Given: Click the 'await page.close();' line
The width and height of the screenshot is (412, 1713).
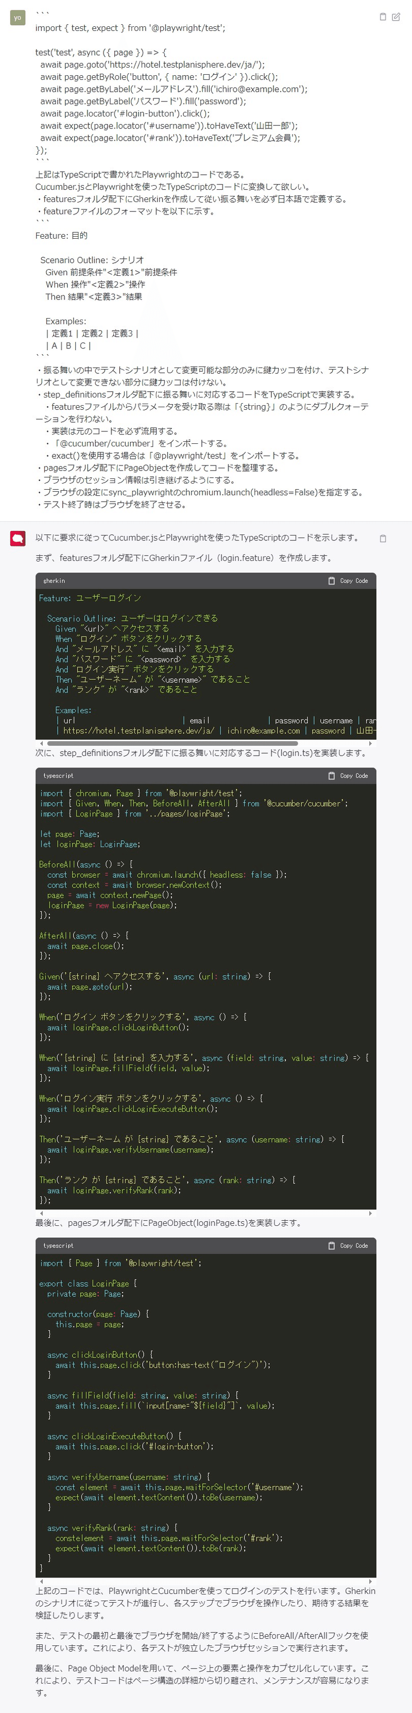Looking at the screenshot, I should (85, 945).
